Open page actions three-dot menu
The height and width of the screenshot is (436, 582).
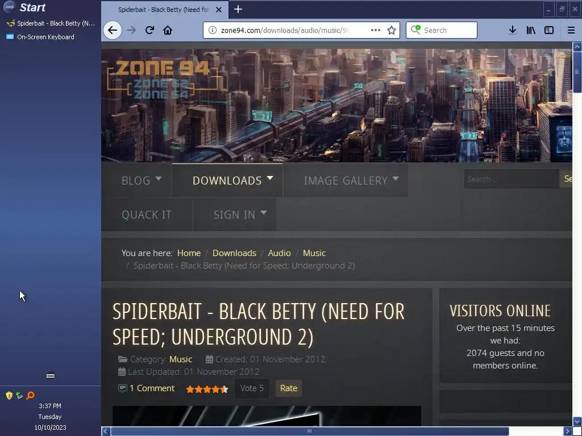[x=376, y=30]
